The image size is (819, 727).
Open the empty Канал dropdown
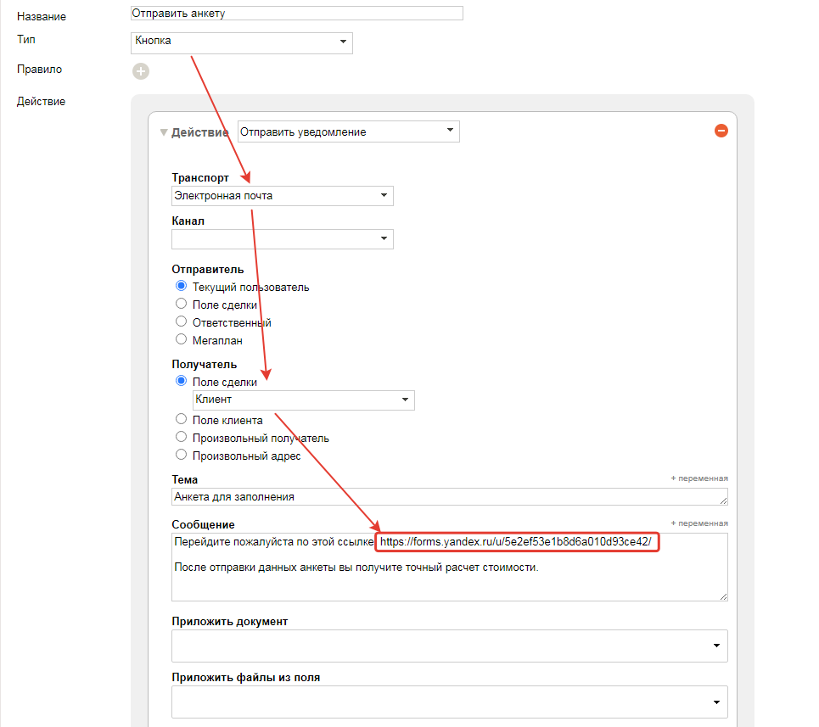pos(282,238)
